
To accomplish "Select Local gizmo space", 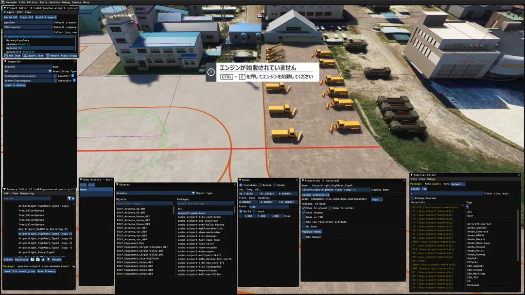I will click(254, 212).
